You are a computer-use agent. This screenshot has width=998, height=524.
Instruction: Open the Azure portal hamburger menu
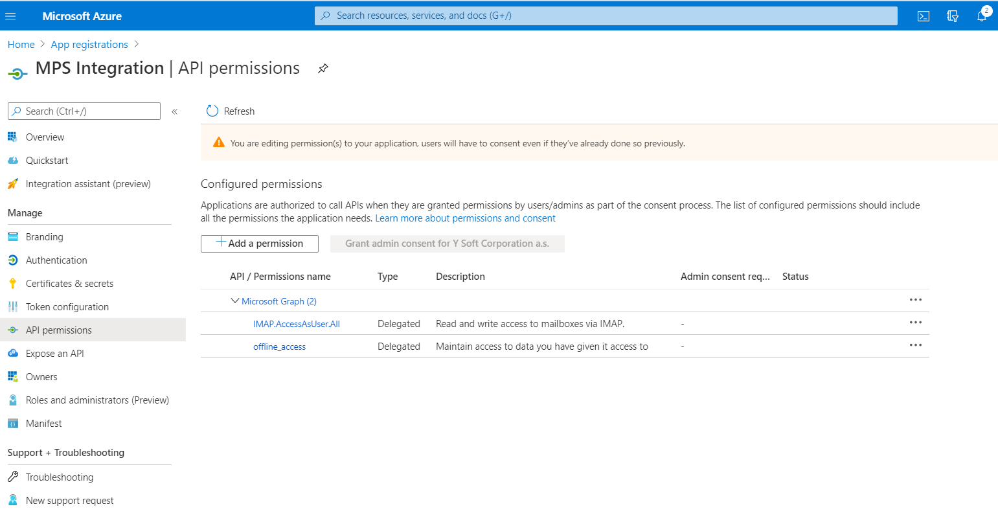pyautogui.click(x=10, y=16)
